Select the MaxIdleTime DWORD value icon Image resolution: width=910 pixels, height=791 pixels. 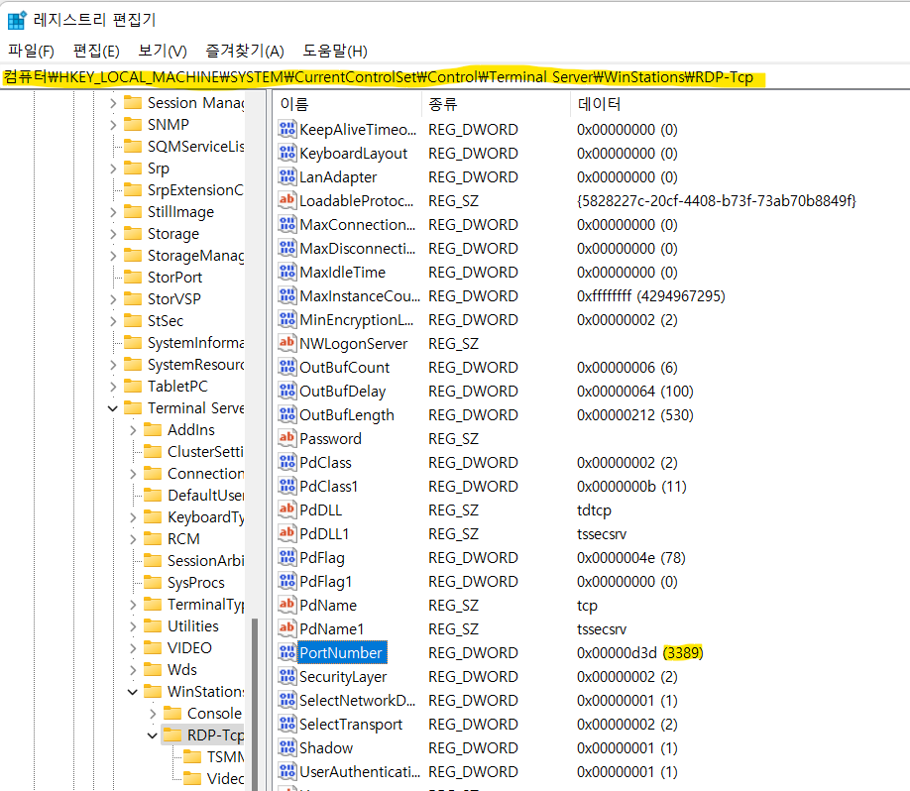pyautogui.click(x=287, y=272)
